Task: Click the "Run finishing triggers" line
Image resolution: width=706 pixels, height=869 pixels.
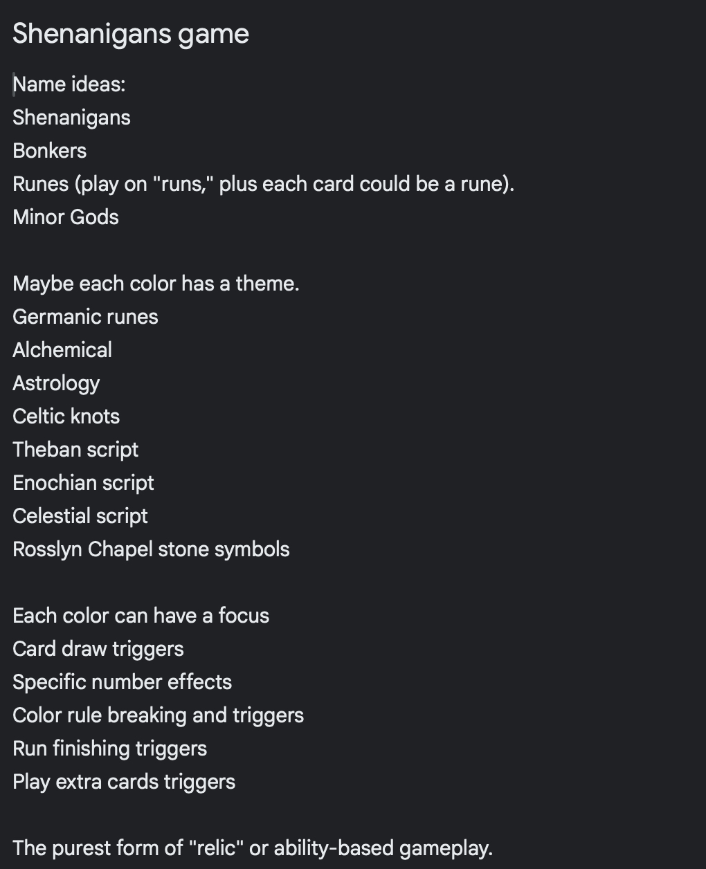Action: click(109, 749)
